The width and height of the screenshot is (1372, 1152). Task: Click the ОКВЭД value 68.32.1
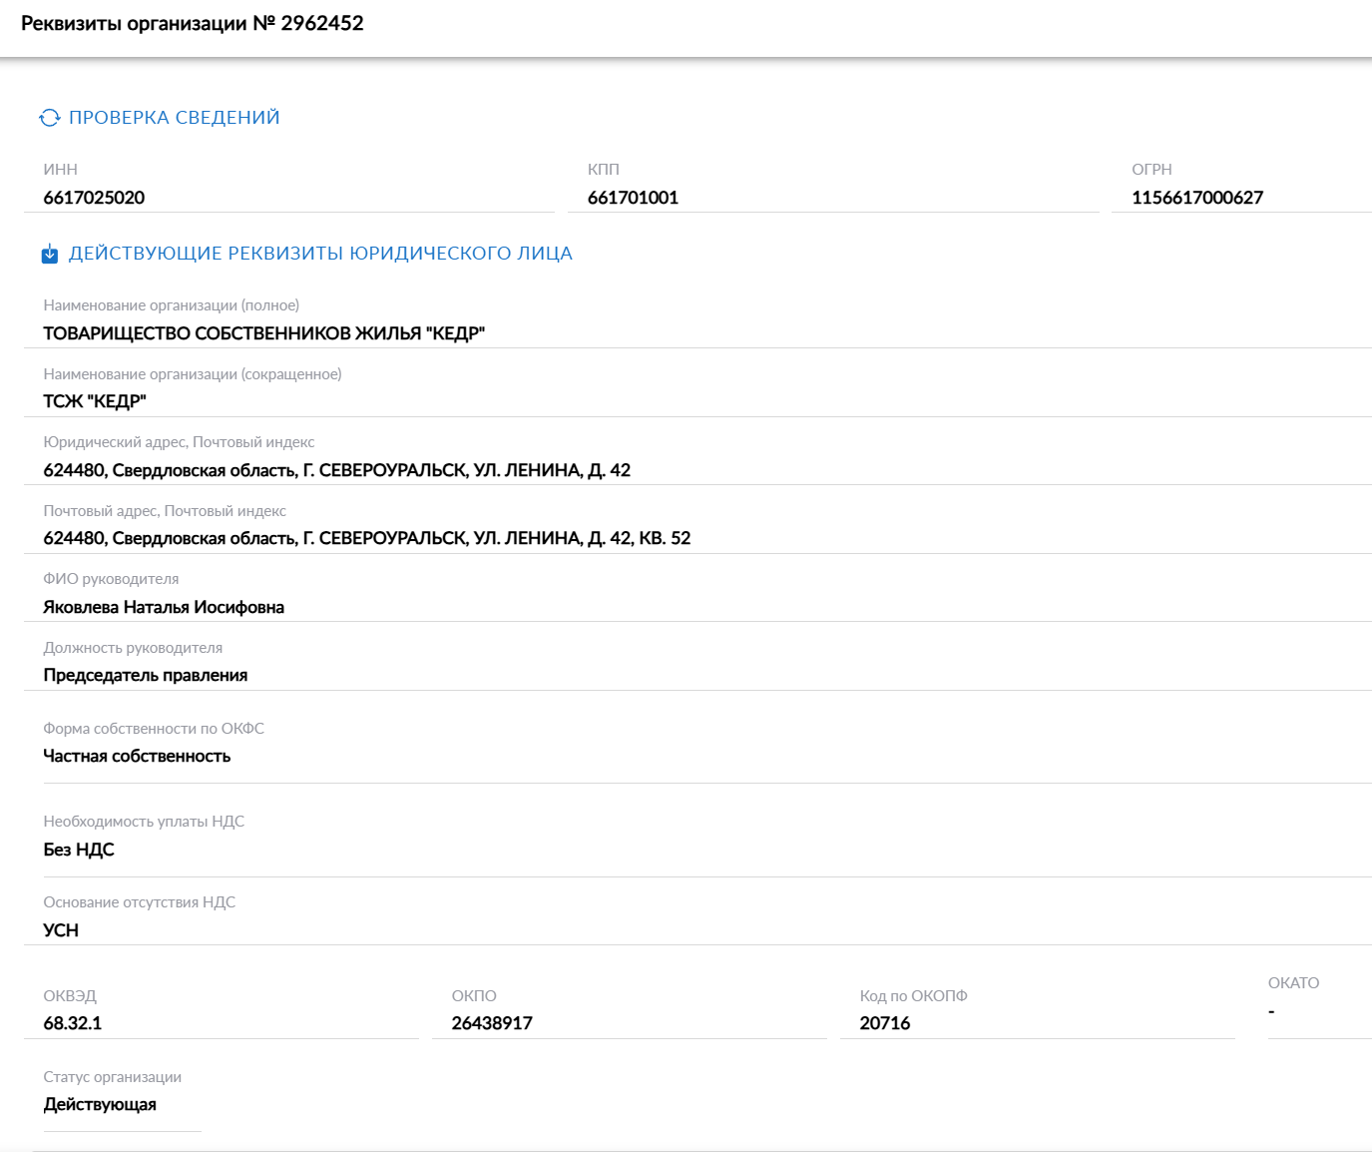click(x=73, y=1023)
